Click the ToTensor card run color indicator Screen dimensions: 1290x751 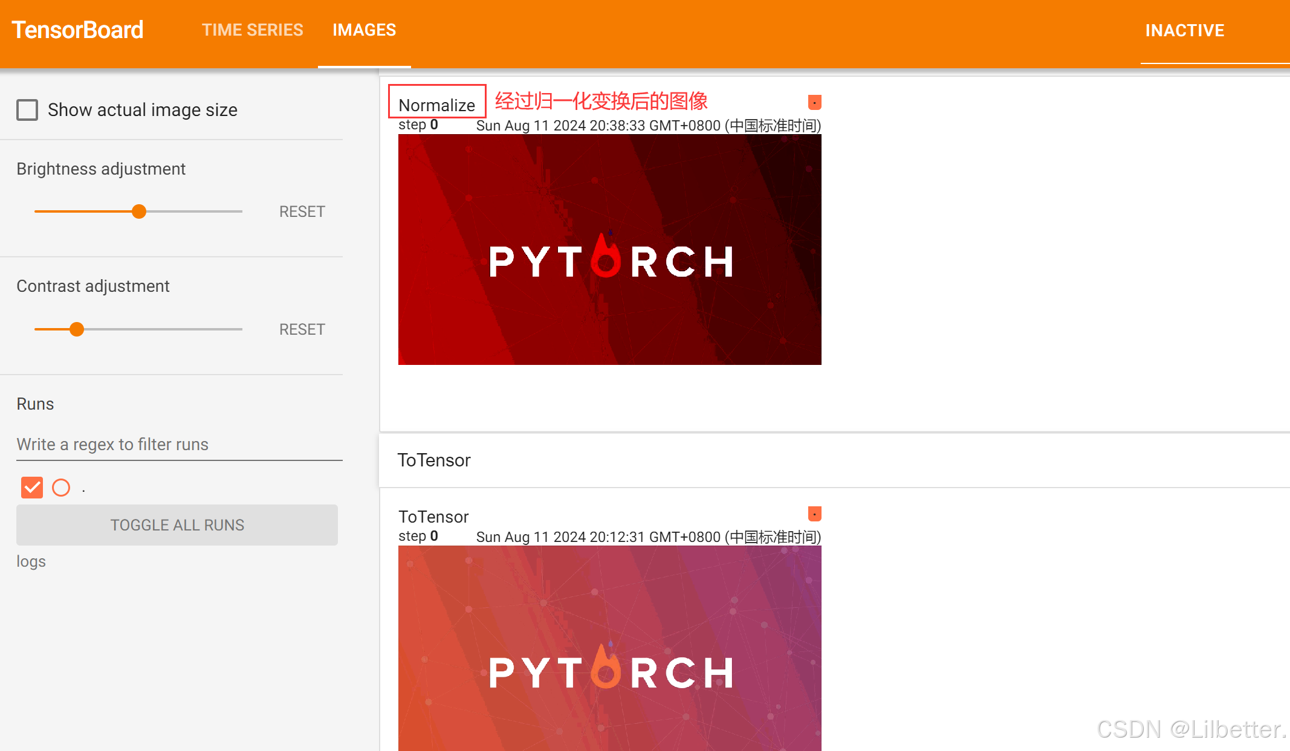coord(814,514)
